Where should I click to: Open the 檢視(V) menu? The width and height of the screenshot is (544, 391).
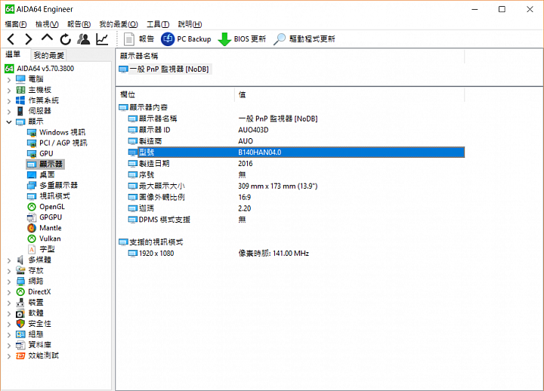47,24
